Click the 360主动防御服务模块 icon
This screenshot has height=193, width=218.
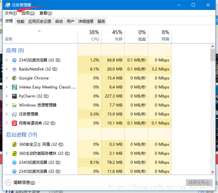click(x=14, y=153)
